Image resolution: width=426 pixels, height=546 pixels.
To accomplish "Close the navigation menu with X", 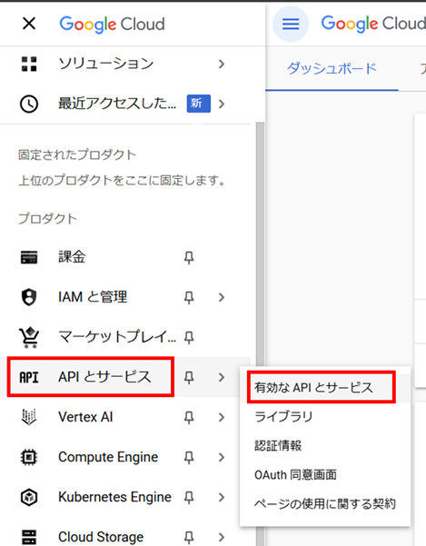I will point(29,24).
